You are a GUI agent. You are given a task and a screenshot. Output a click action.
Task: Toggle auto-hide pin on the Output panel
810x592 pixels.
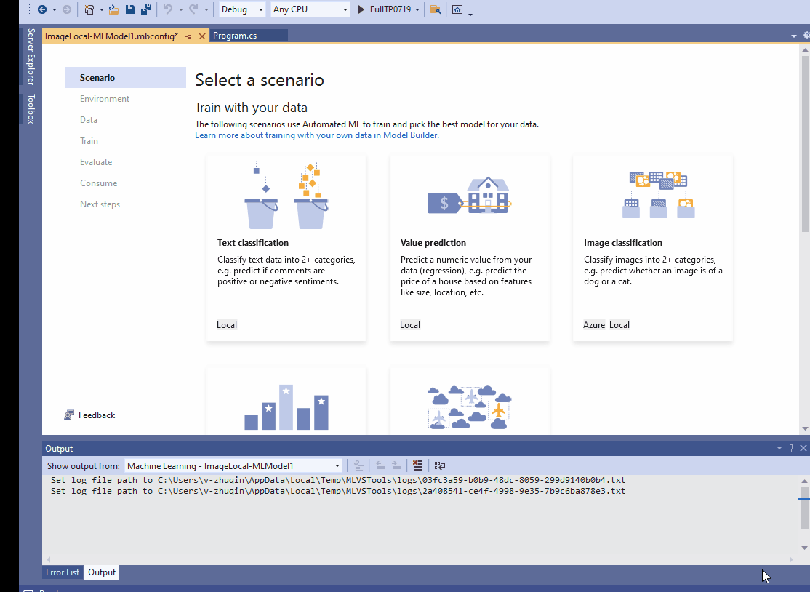(x=791, y=448)
